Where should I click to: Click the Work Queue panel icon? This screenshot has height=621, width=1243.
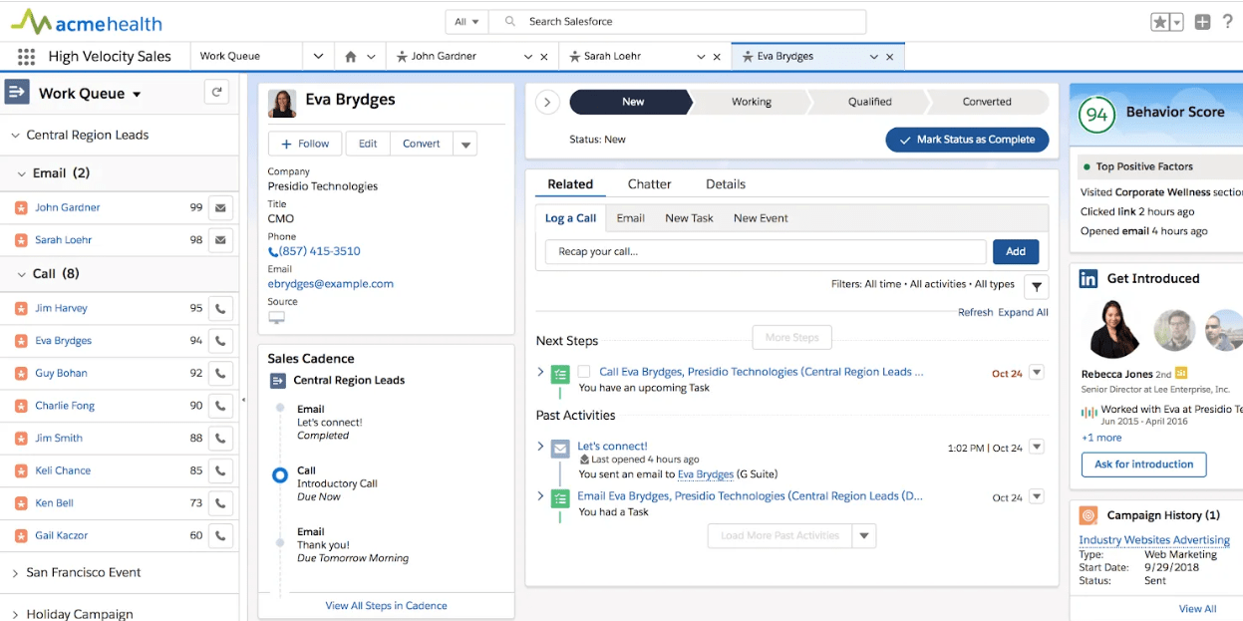[x=17, y=92]
